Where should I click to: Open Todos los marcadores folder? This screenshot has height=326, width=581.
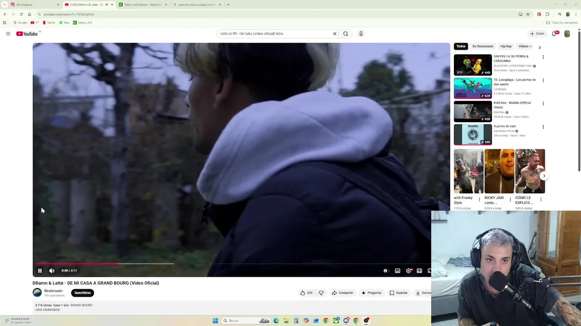pos(562,23)
